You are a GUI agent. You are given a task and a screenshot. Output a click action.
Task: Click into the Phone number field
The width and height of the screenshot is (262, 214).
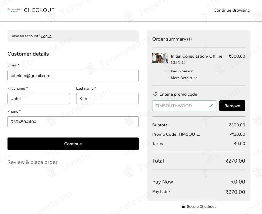73,122
